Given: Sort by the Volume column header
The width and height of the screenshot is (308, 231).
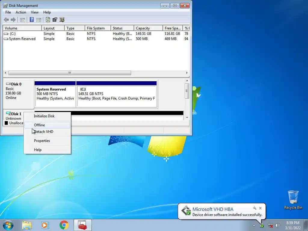Looking at the screenshot, I should click(x=22, y=28).
